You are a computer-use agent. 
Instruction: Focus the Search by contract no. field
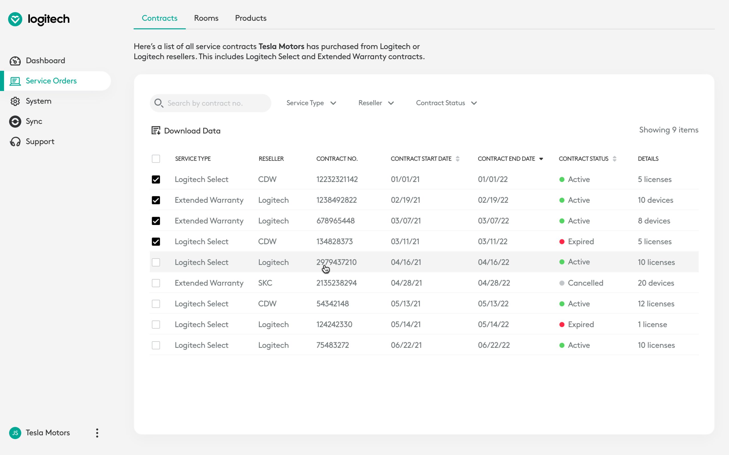tap(210, 103)
